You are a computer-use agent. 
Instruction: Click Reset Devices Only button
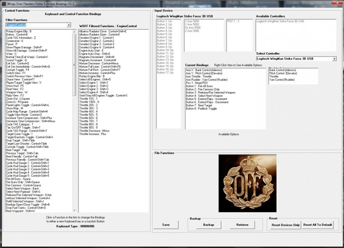click(x=285, y=225)
